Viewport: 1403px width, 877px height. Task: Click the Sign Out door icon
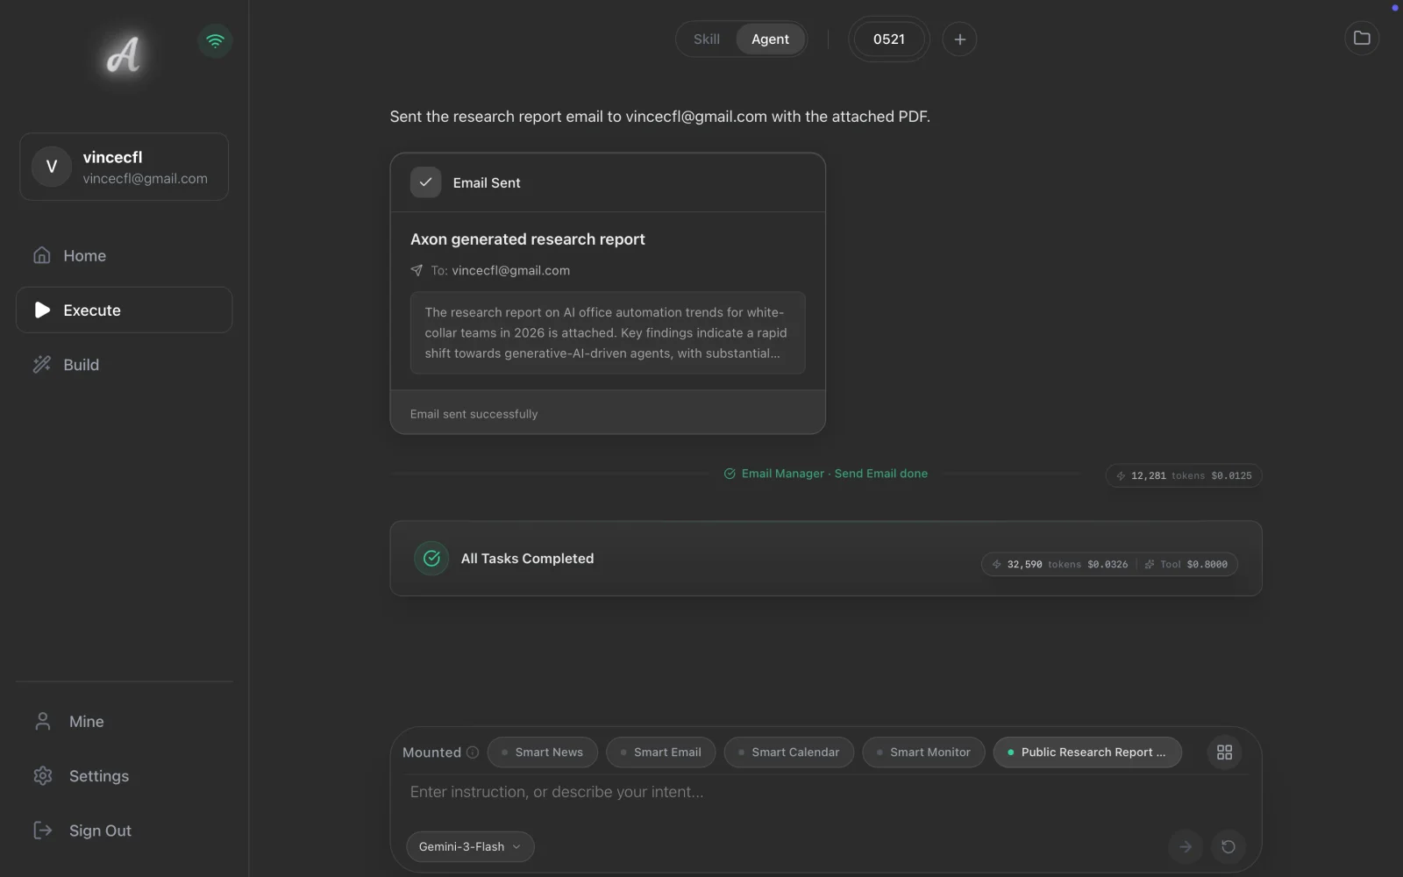pyautogui.click(x=42, y=830)
